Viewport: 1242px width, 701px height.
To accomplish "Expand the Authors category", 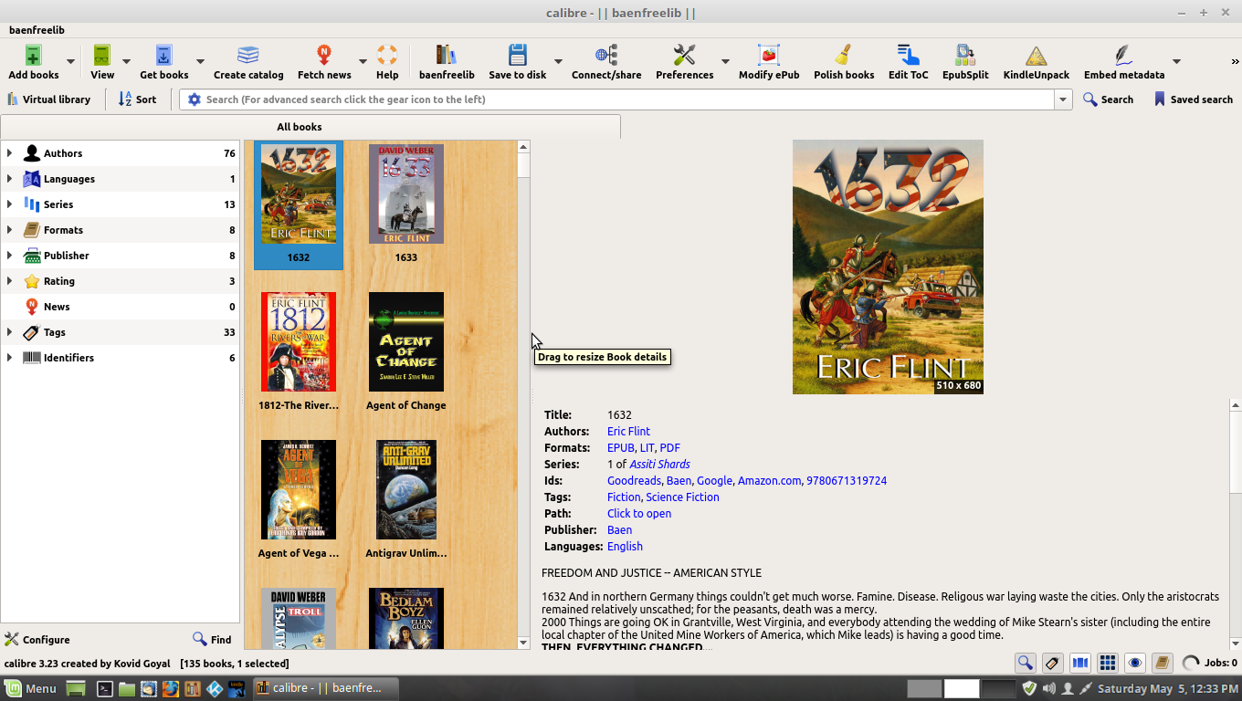I will point(9,153).
